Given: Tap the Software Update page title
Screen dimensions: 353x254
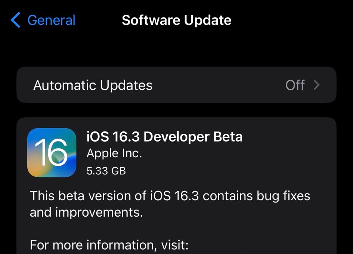Looking at the screenshot, I should click(176, 20).
